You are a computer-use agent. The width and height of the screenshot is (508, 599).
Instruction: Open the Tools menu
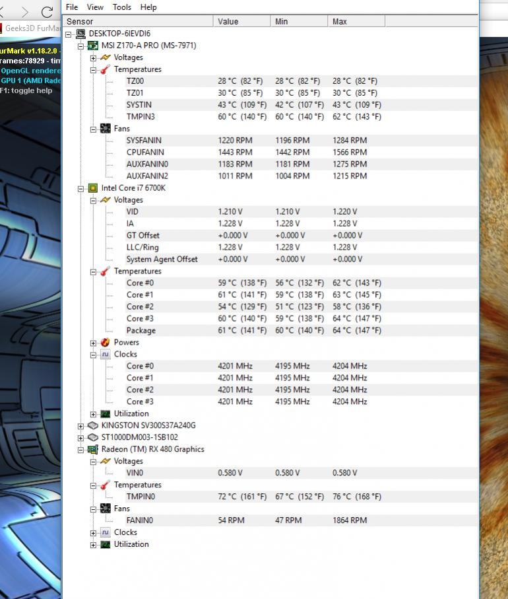122,7
